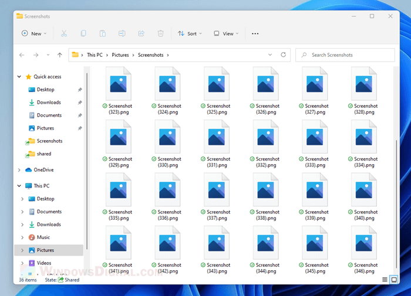Viewport: 411px width, 296px height.
Task: Refresh the Screenshots folder view
Action: pyautogui.click(x=284, y=55)
